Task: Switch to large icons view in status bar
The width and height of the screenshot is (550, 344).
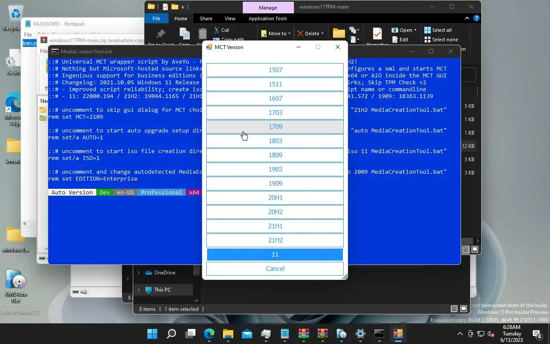Action: point(463,309)
